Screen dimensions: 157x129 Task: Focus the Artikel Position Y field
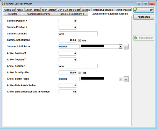point(67,60)
